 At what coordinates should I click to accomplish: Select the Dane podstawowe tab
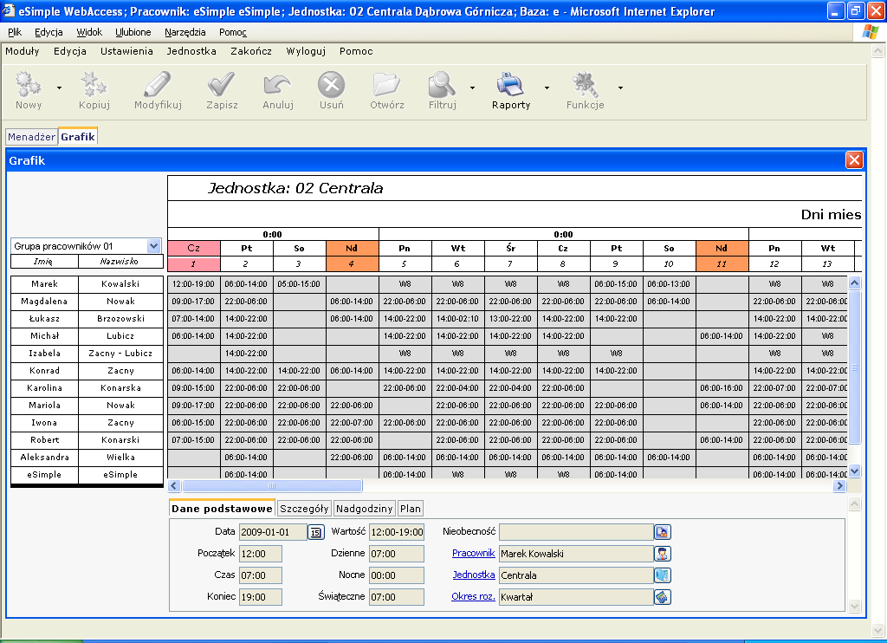[x=222, y=509]
